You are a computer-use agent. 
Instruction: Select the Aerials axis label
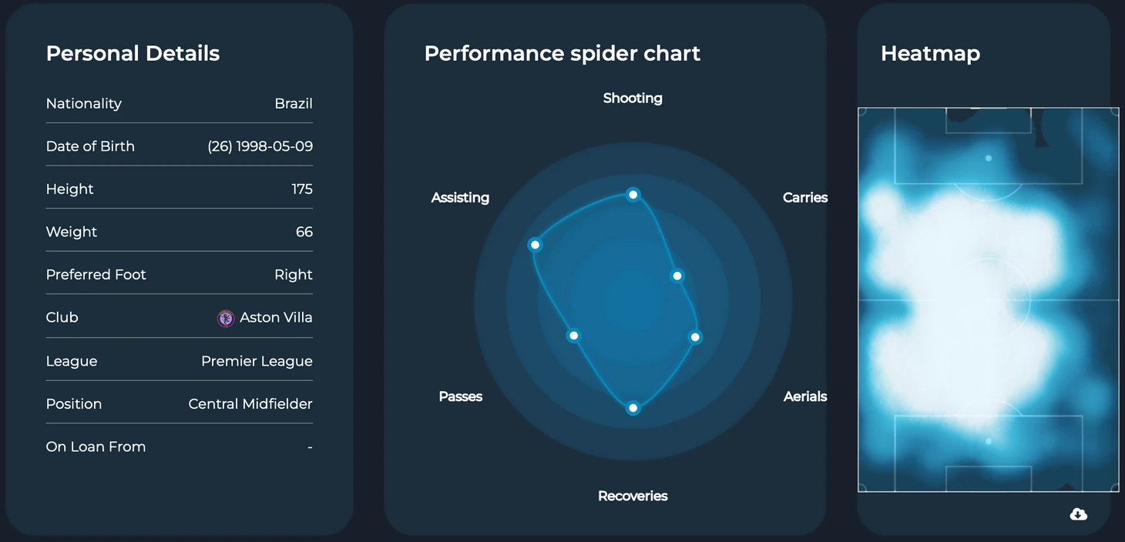tap(804, 396)
